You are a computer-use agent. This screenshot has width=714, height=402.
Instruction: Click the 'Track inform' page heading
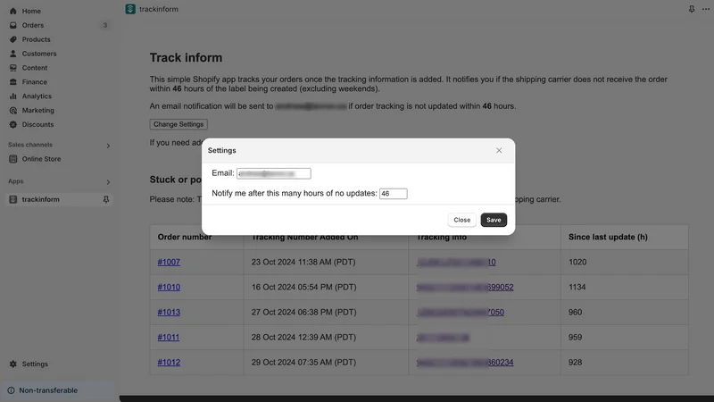pyautogui.click(x=186, y=58)
